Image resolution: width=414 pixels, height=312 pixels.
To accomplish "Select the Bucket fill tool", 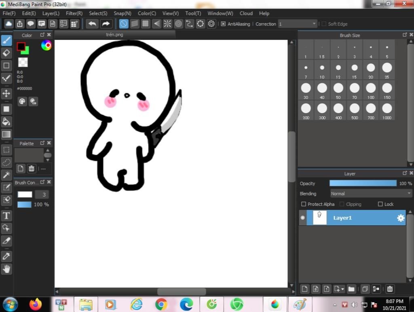I will 6,122.
